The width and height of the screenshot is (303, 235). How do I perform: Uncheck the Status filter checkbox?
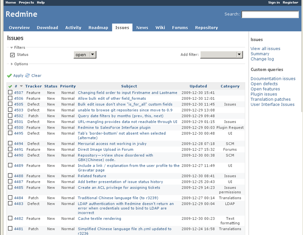(12, 55)
